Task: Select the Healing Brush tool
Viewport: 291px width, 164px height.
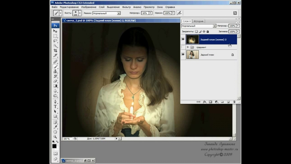Action: point(55,62)
